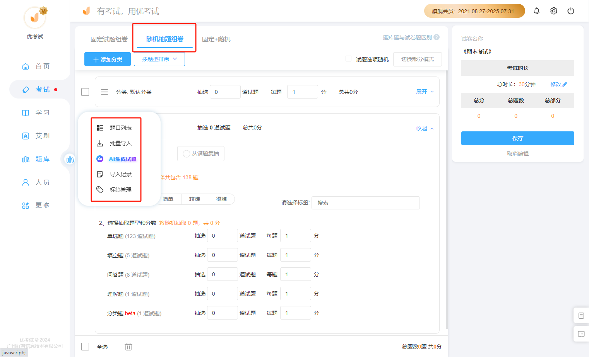The height and width of the screenshot is (357, 589).
Task: Open 批量导入 menu entry
Action: pos(121,143)
